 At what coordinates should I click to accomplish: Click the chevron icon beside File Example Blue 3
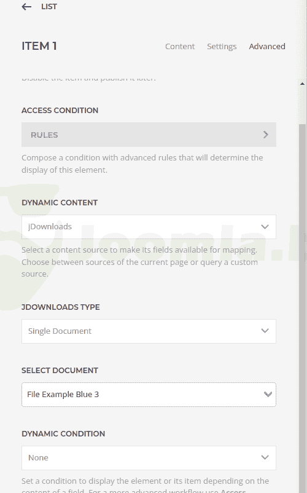pos(268,394)
